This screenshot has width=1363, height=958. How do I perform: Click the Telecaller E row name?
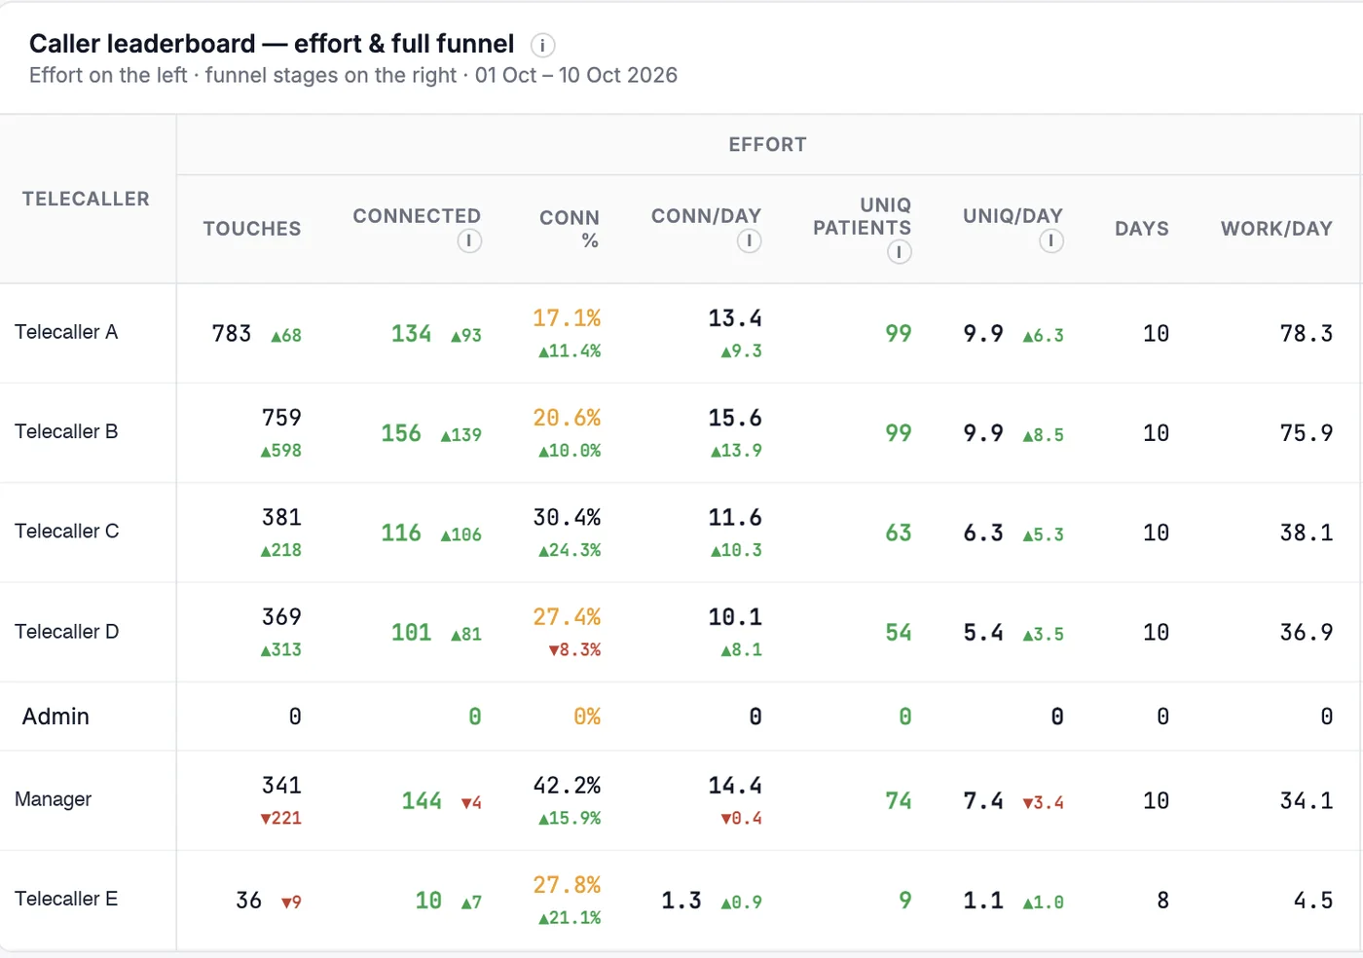66,899
